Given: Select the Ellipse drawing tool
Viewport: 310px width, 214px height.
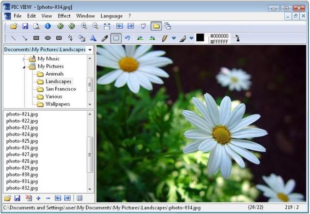Looking at the screenshot, I should pyautogui.click(x=47, y=38).
